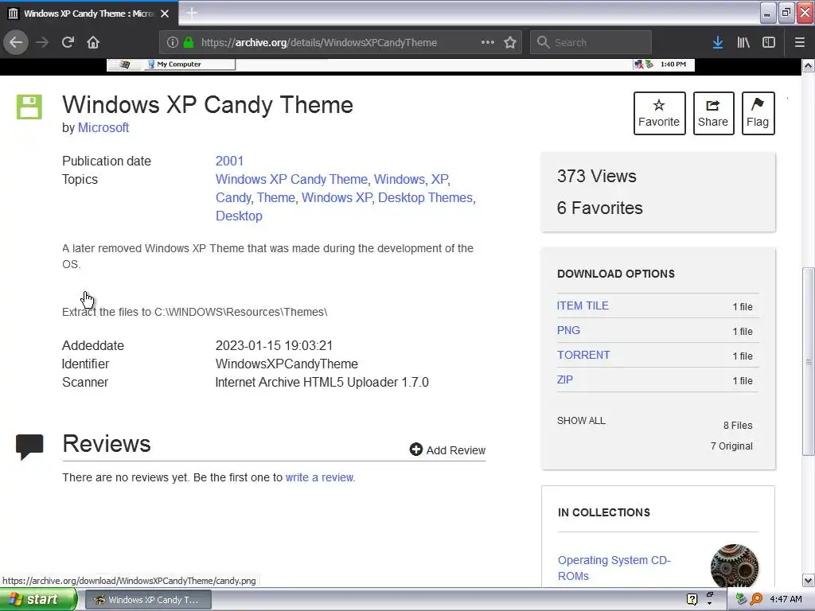
Task: Open the write a review link
Action: 320,477
